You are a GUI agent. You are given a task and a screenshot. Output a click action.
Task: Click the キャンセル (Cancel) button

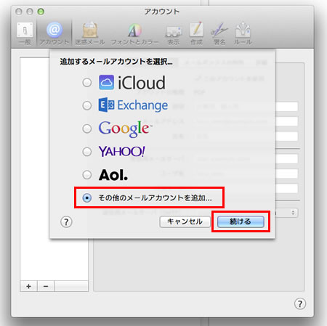point(185,221)
